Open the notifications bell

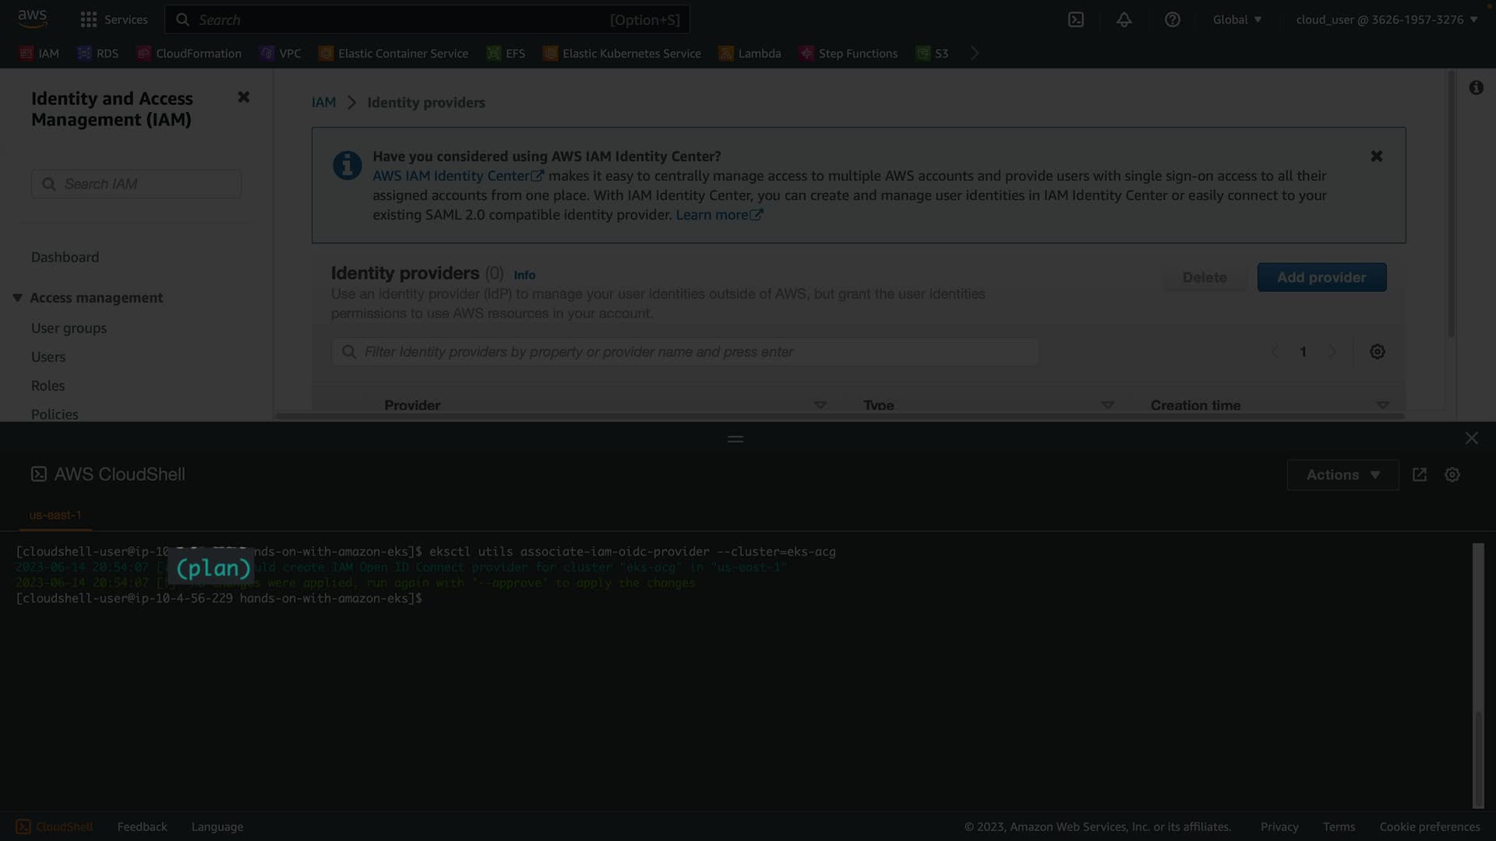pyautogui.click(x=1124, y=19)
